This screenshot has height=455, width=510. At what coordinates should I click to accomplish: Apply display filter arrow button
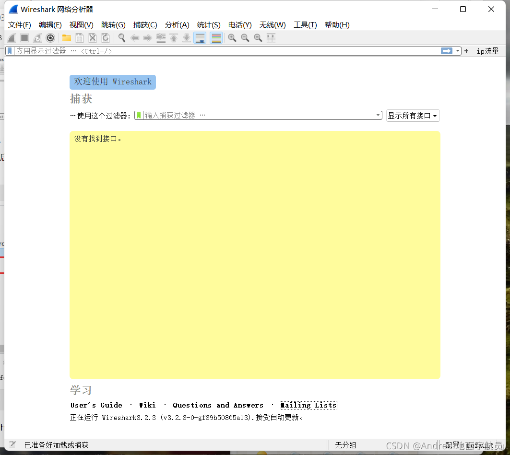(447, 51)
